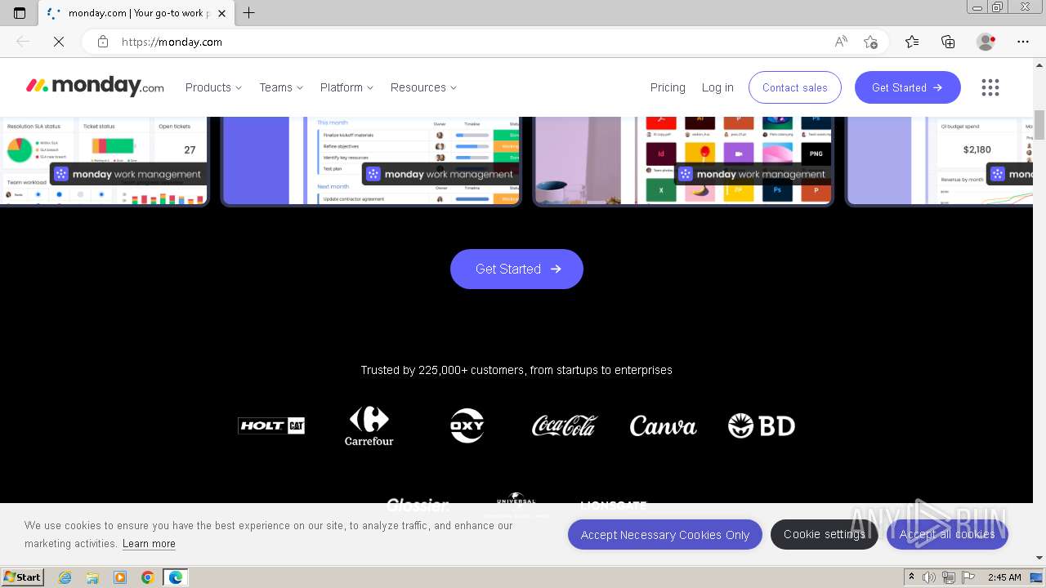Click the Holt CAT logo
1046x588 pixels.
[x=271, y=425]
